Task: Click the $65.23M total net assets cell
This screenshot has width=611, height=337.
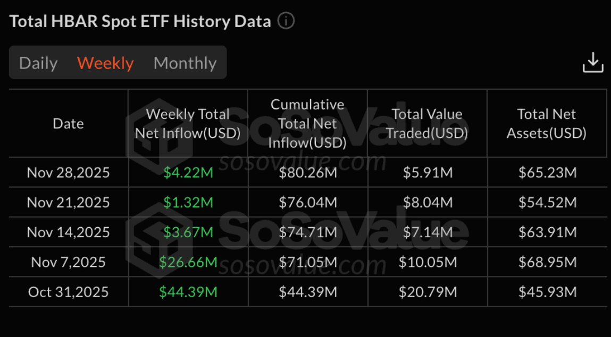Action: pyautogui.click(x=547, y=172)
